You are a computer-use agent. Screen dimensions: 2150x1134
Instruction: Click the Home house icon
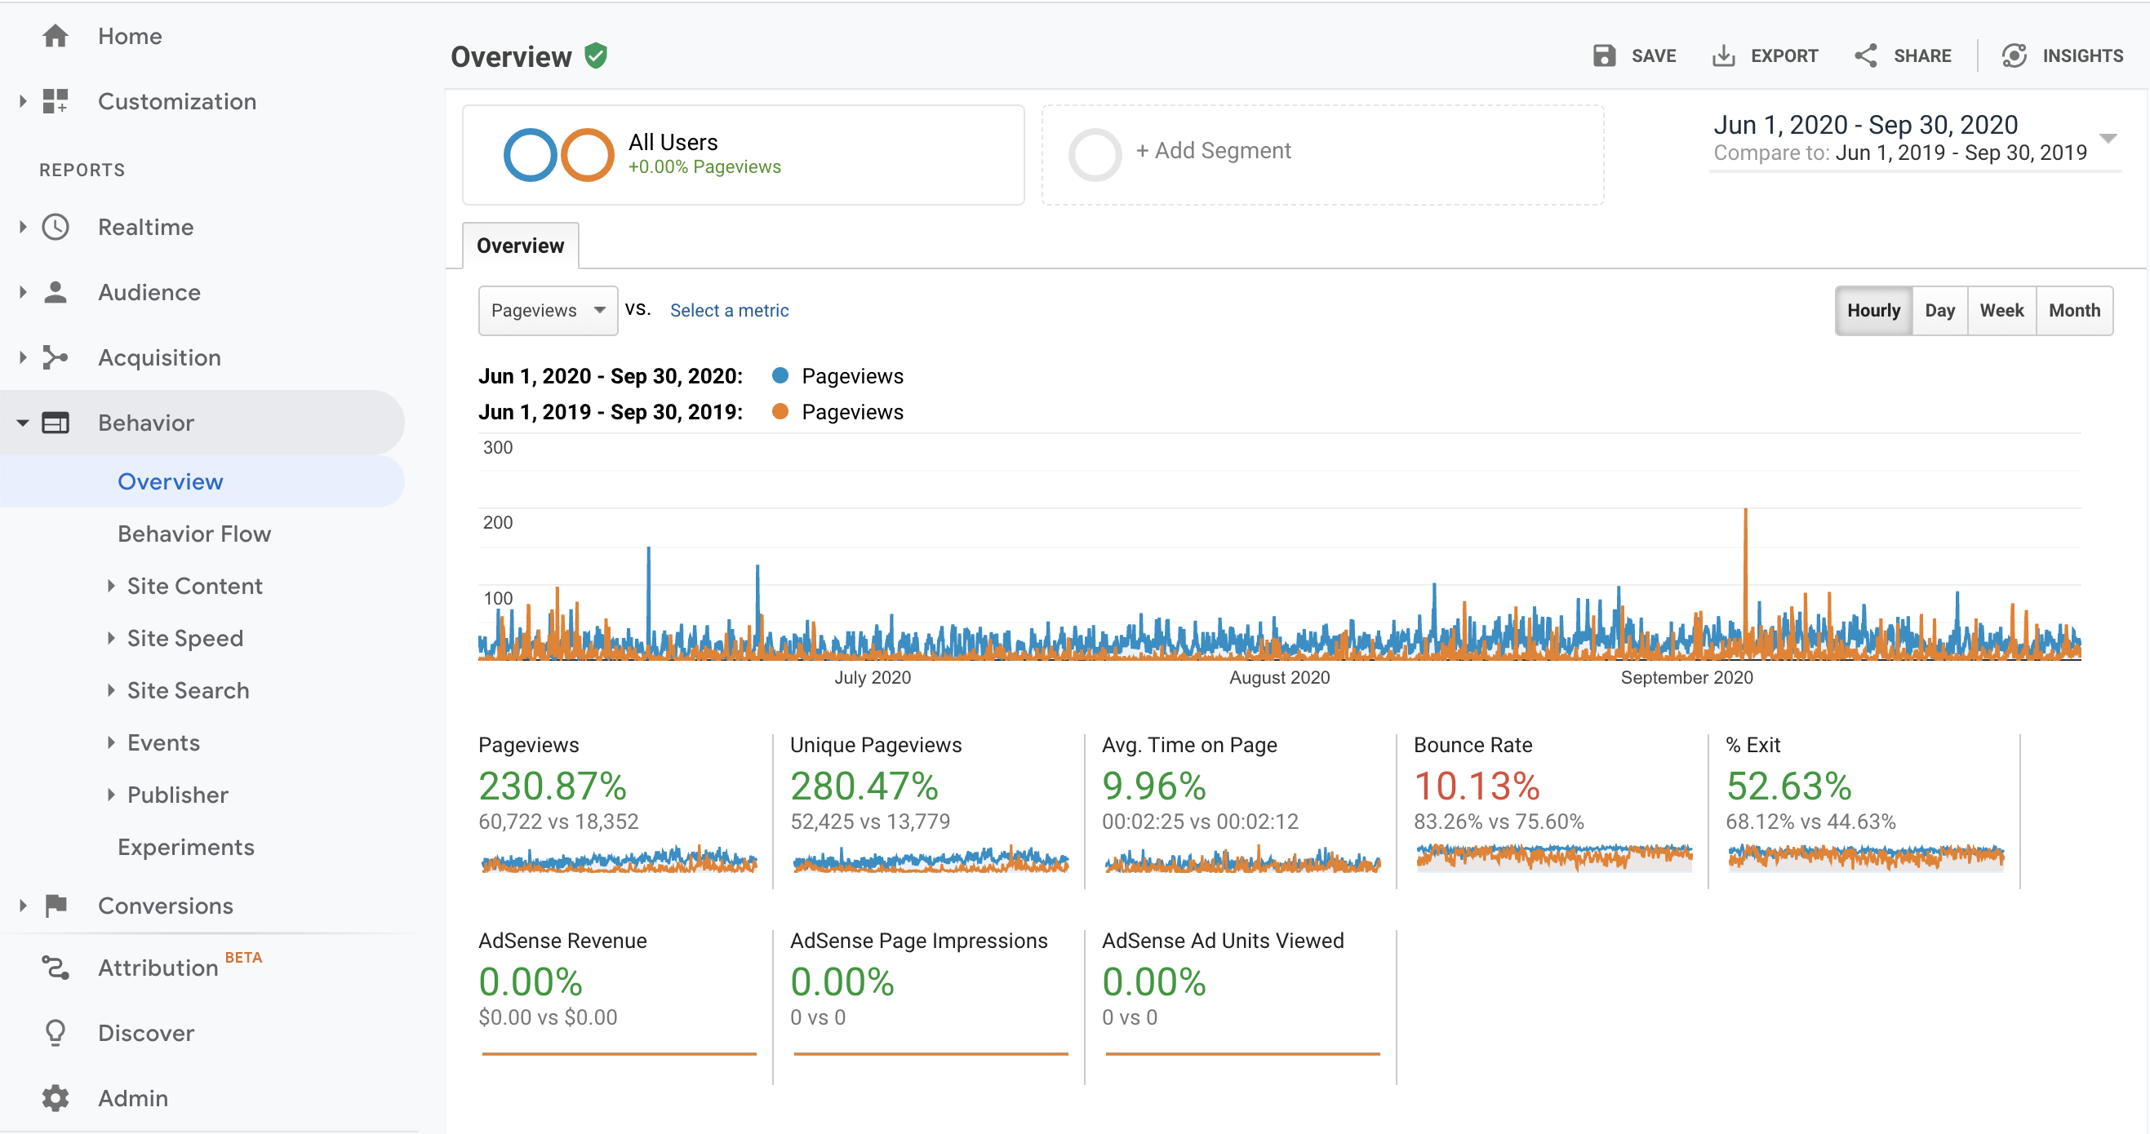55,36
